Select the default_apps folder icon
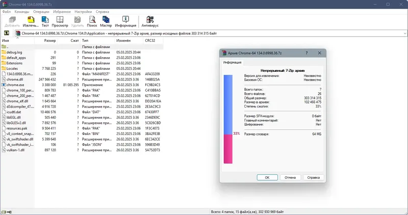The width and height of the screenshot is (408, 215). click(x=4, y=58)
